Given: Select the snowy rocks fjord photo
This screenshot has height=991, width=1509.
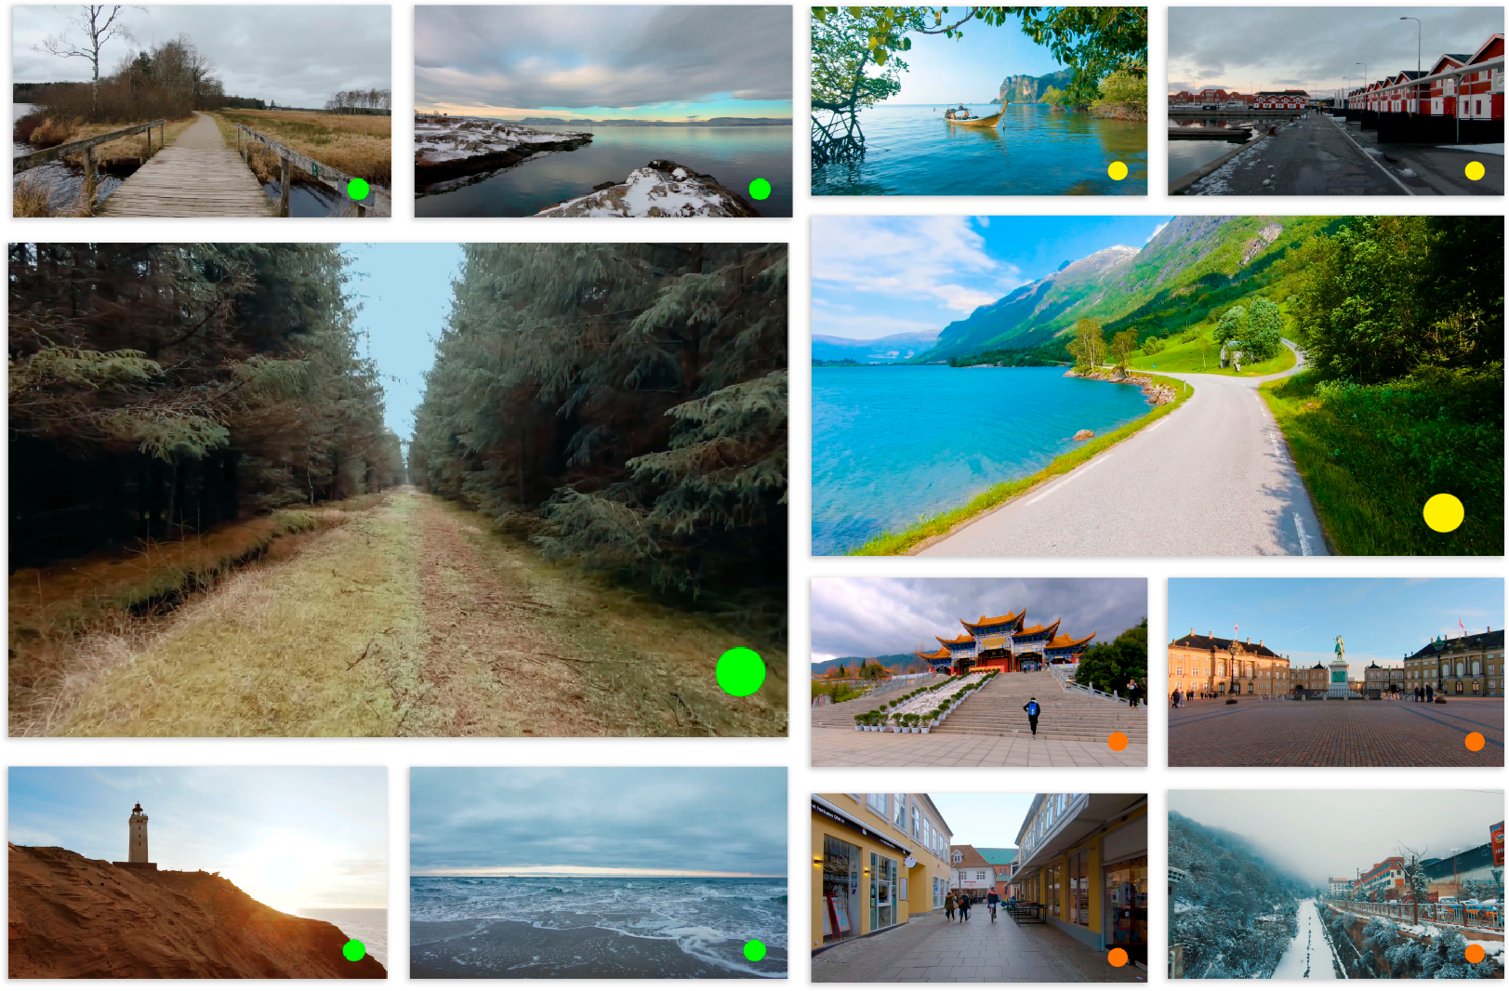Looking at the screenshot, I should tap(603, 111).
